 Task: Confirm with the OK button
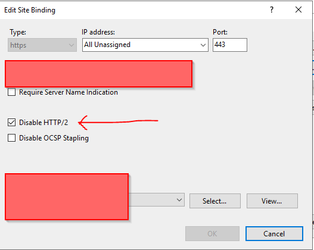point(212,233)
